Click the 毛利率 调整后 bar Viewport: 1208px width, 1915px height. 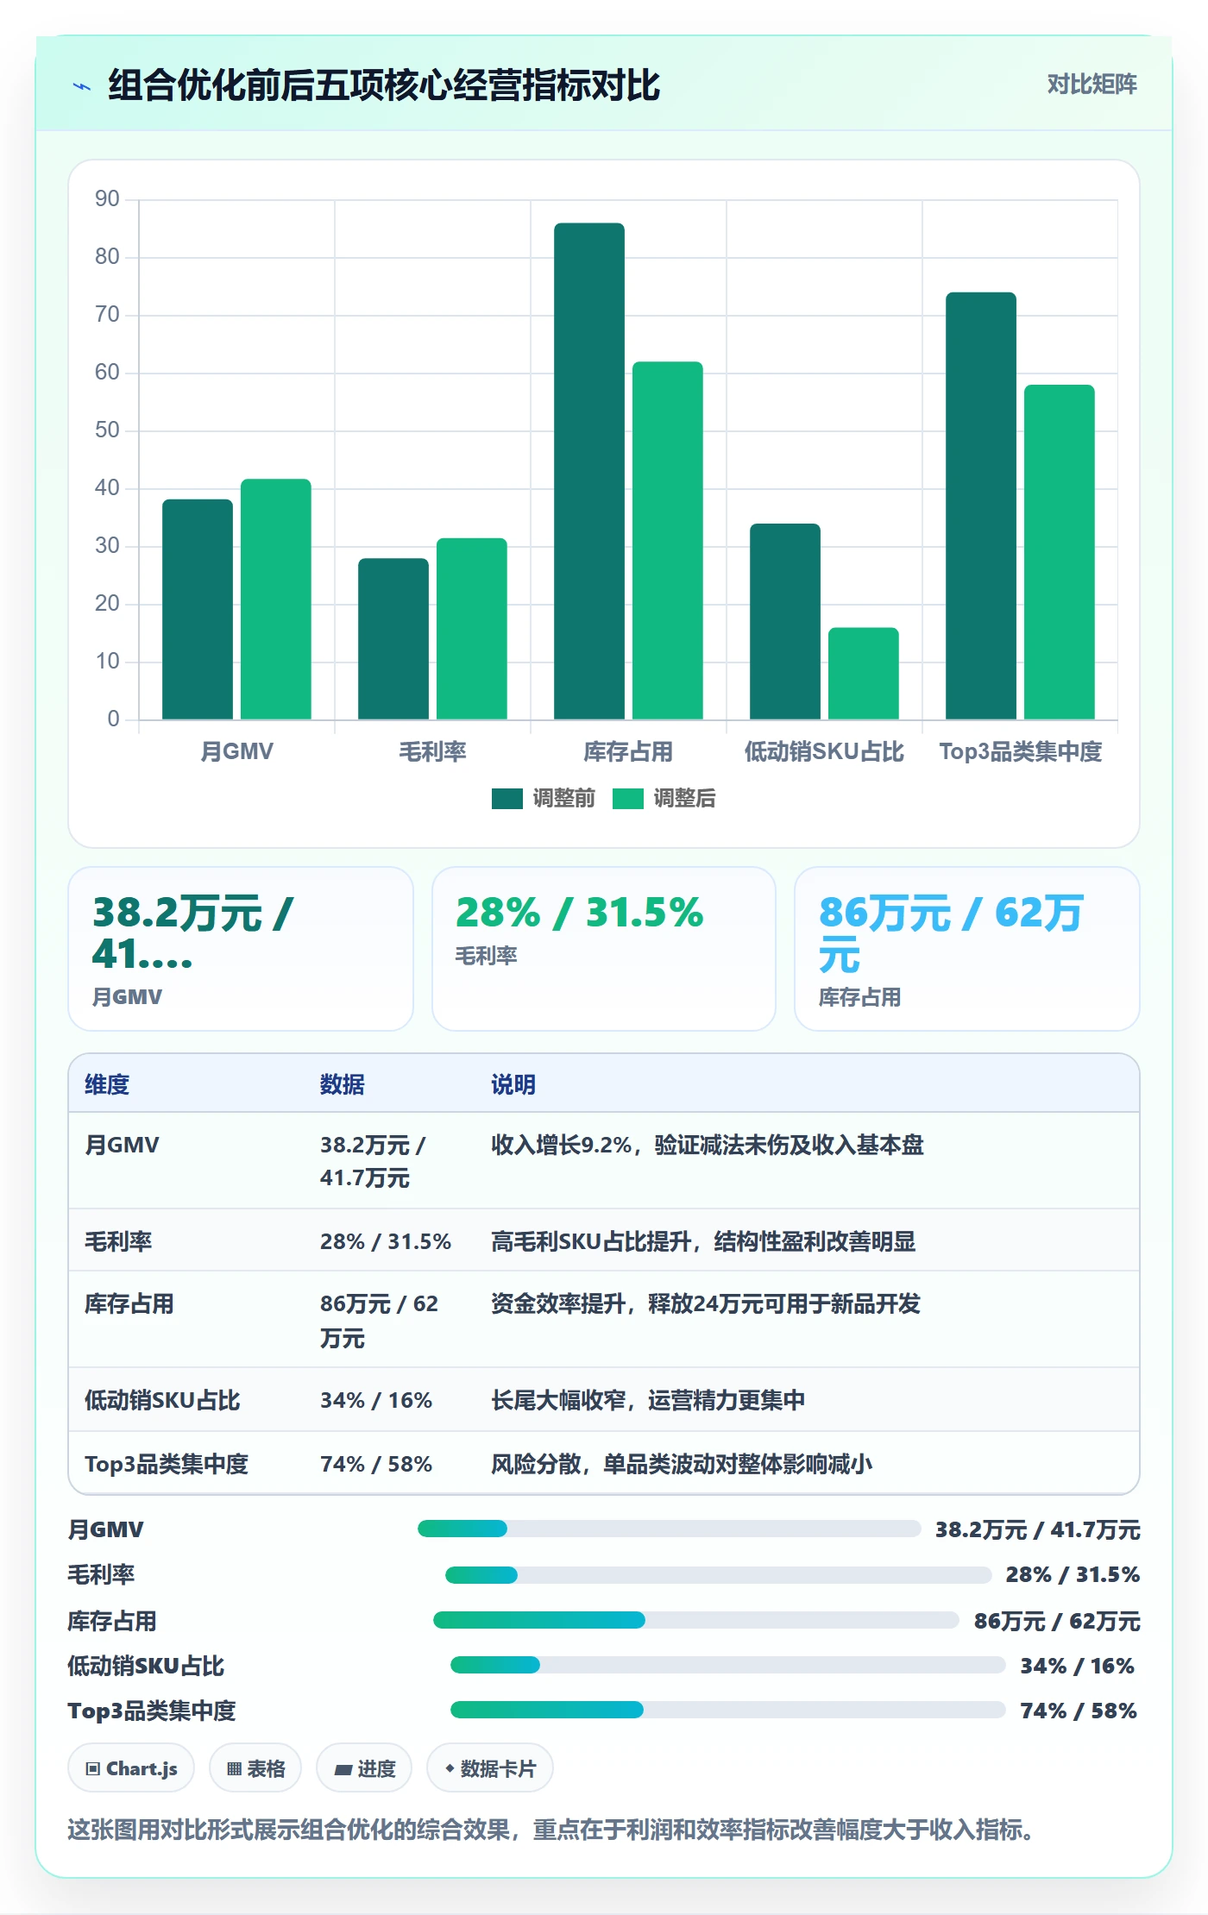[x=472, y=629]
